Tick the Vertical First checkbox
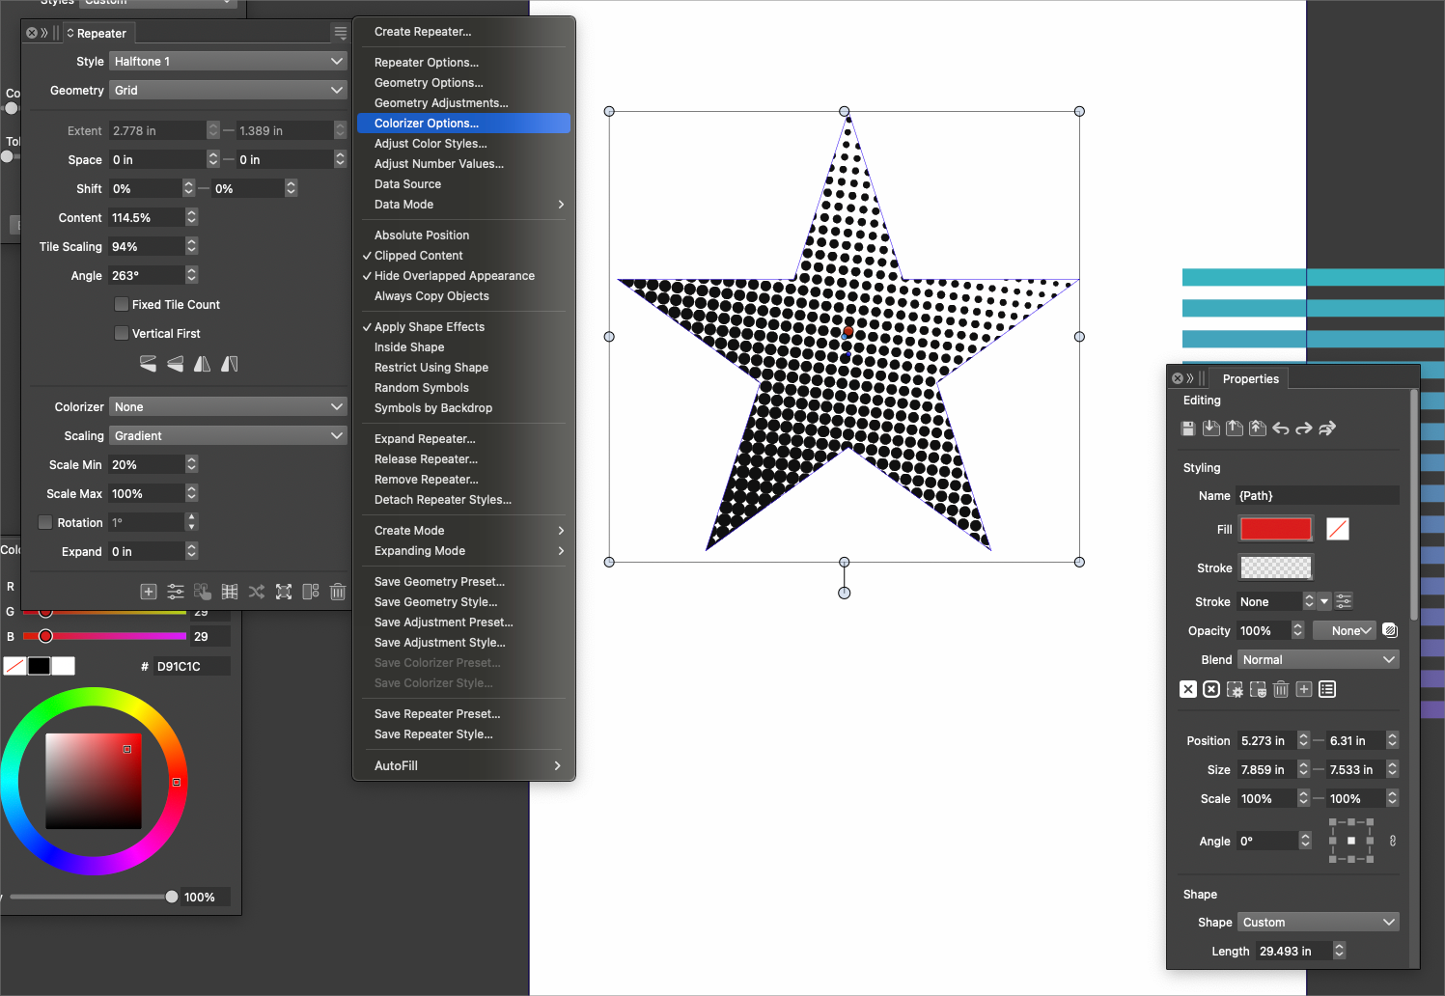Viewport: 1445px width, 996px height. tap(122, 334)
